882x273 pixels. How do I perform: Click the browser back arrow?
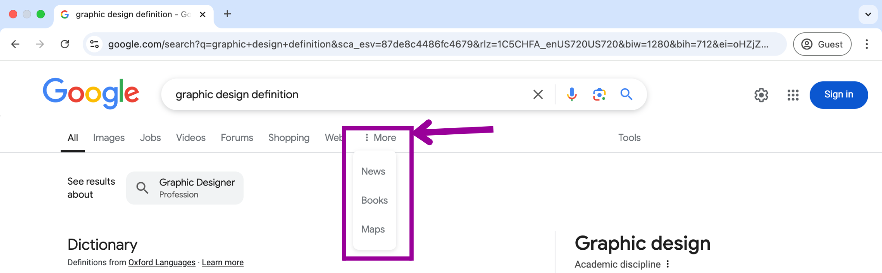(16, 44)
